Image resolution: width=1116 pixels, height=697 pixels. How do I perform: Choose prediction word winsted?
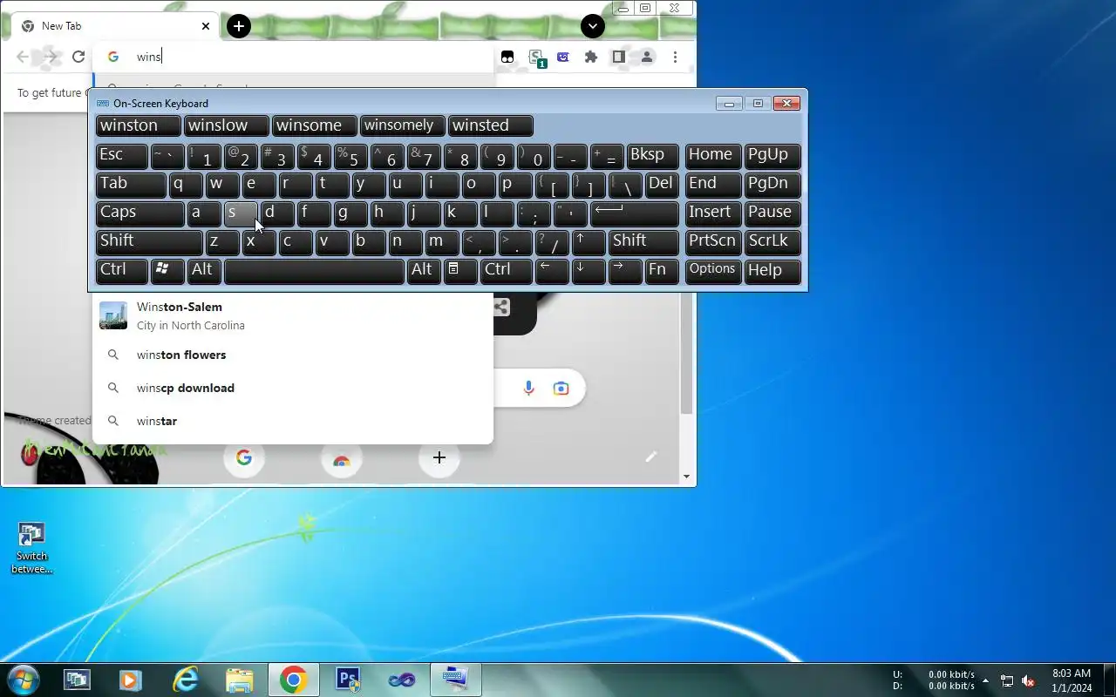coord(491,125)
